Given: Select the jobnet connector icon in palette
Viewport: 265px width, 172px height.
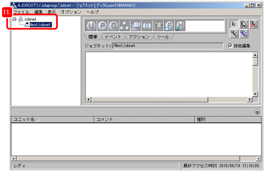Looking at the screenshot, I should [136, 26].
